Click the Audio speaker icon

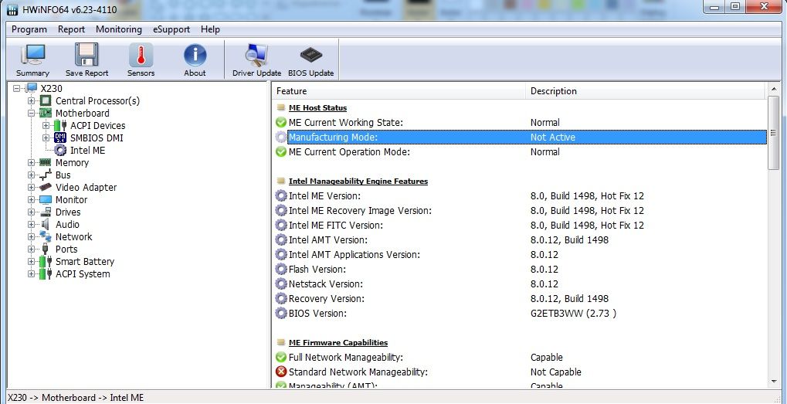point(46,224)
